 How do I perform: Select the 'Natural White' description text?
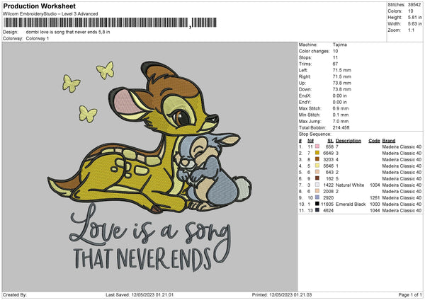pyautogui.click(x=350, y=185)
